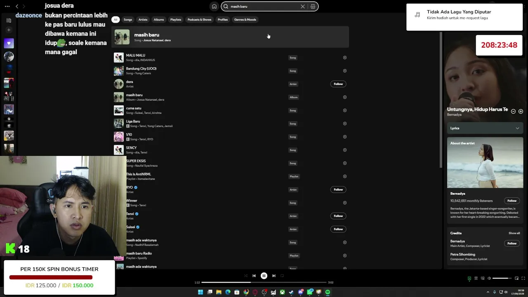Switch to the Profiles filter
528x297 pixels.
[223, 19]
